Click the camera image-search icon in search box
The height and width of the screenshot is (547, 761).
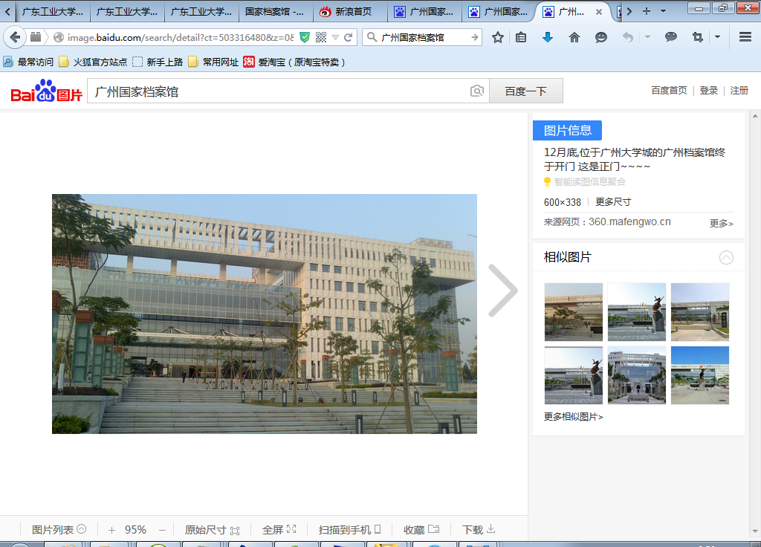(x=476, y=91)
